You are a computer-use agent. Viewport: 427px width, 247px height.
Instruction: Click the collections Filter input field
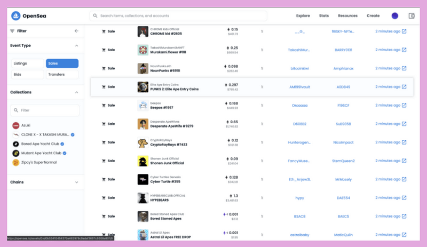tap(45, 110)
